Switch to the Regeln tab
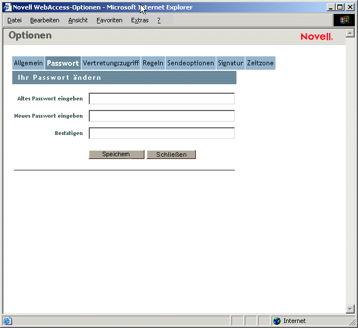Screen dimensions: 358x328 click(153, 63)
